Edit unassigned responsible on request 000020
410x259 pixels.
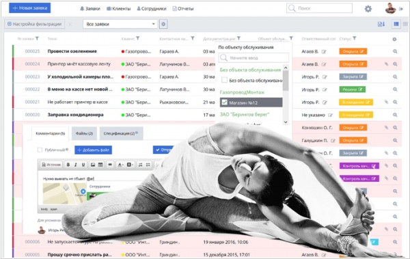(x=331, y=115)
